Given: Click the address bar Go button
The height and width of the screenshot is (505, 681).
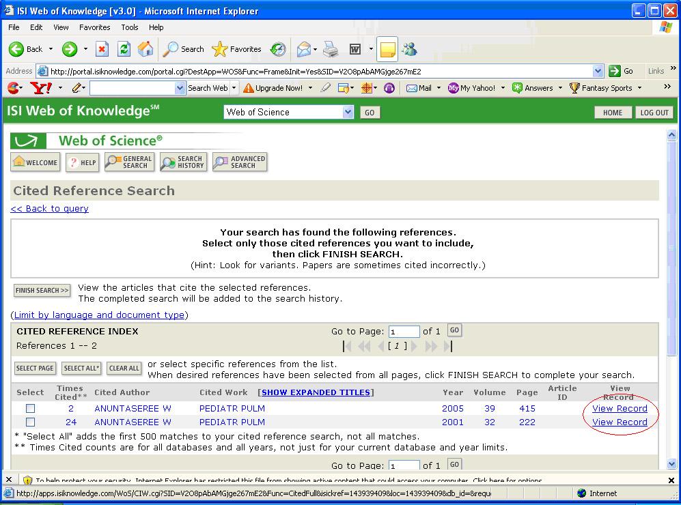Looking at the screenshot, I should tap(621, 71).
